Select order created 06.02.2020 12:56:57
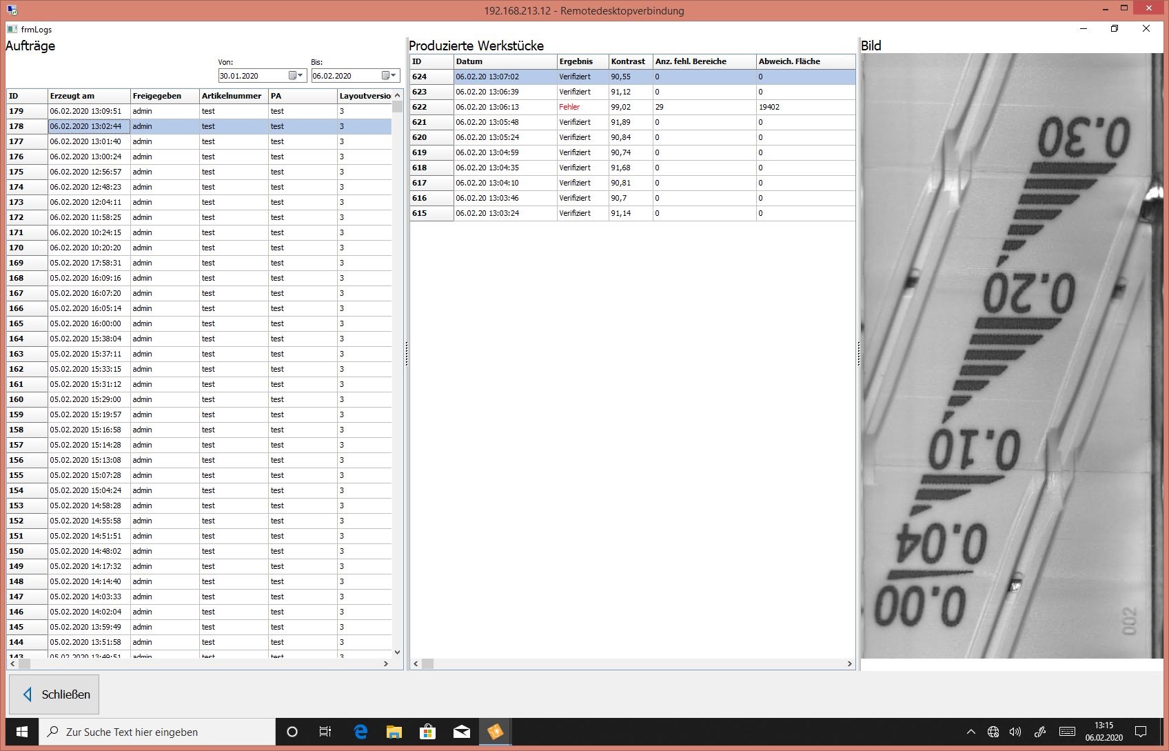Screen dimensions: 1169x751 tap(199, 172)
